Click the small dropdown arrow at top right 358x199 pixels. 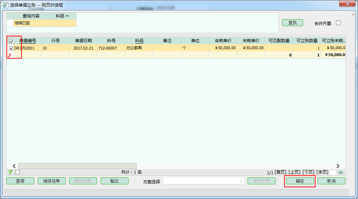click(353, 15)
